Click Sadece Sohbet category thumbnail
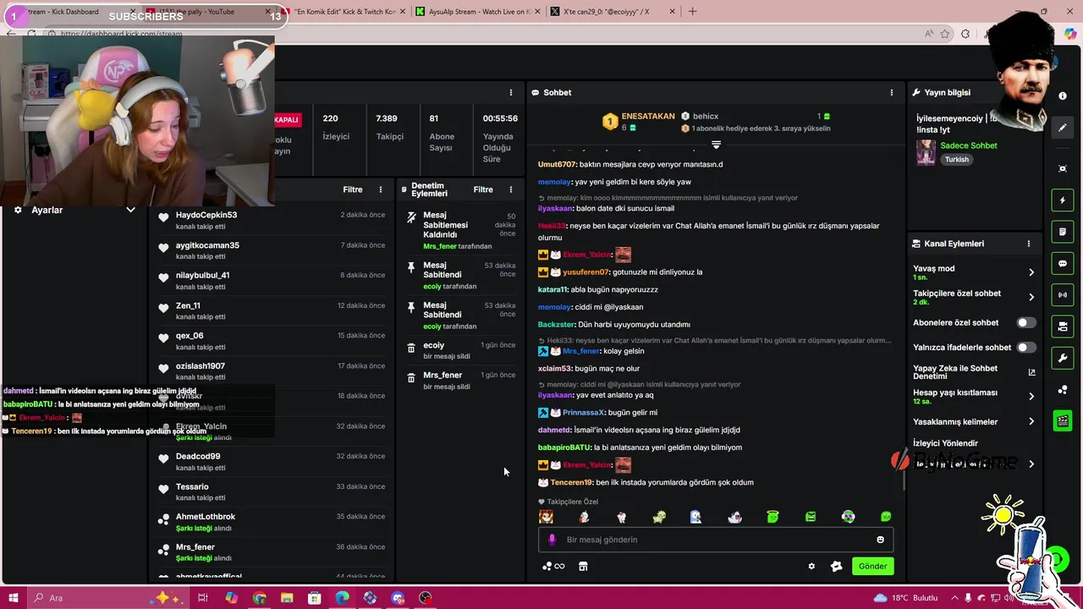Viewport: 1083px width, 609px height. pos(926,152)
